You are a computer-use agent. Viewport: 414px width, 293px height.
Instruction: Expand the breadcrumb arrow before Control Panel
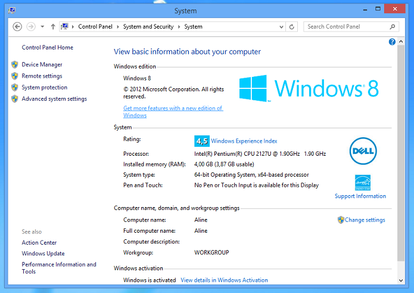73,27
